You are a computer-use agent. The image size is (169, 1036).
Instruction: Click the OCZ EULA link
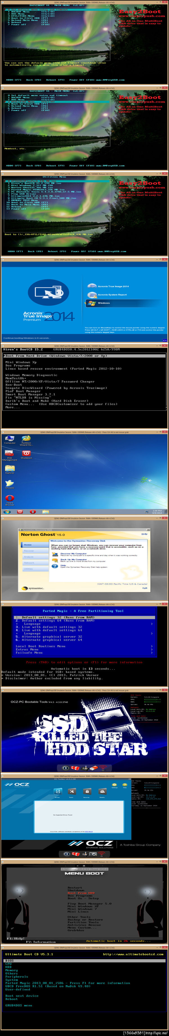tap(89, 831)
